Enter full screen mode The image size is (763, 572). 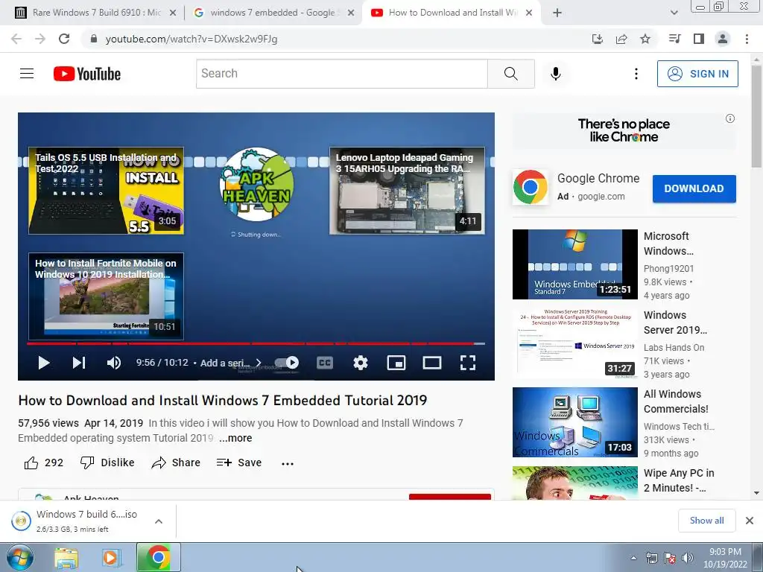(x=468, y=363)
